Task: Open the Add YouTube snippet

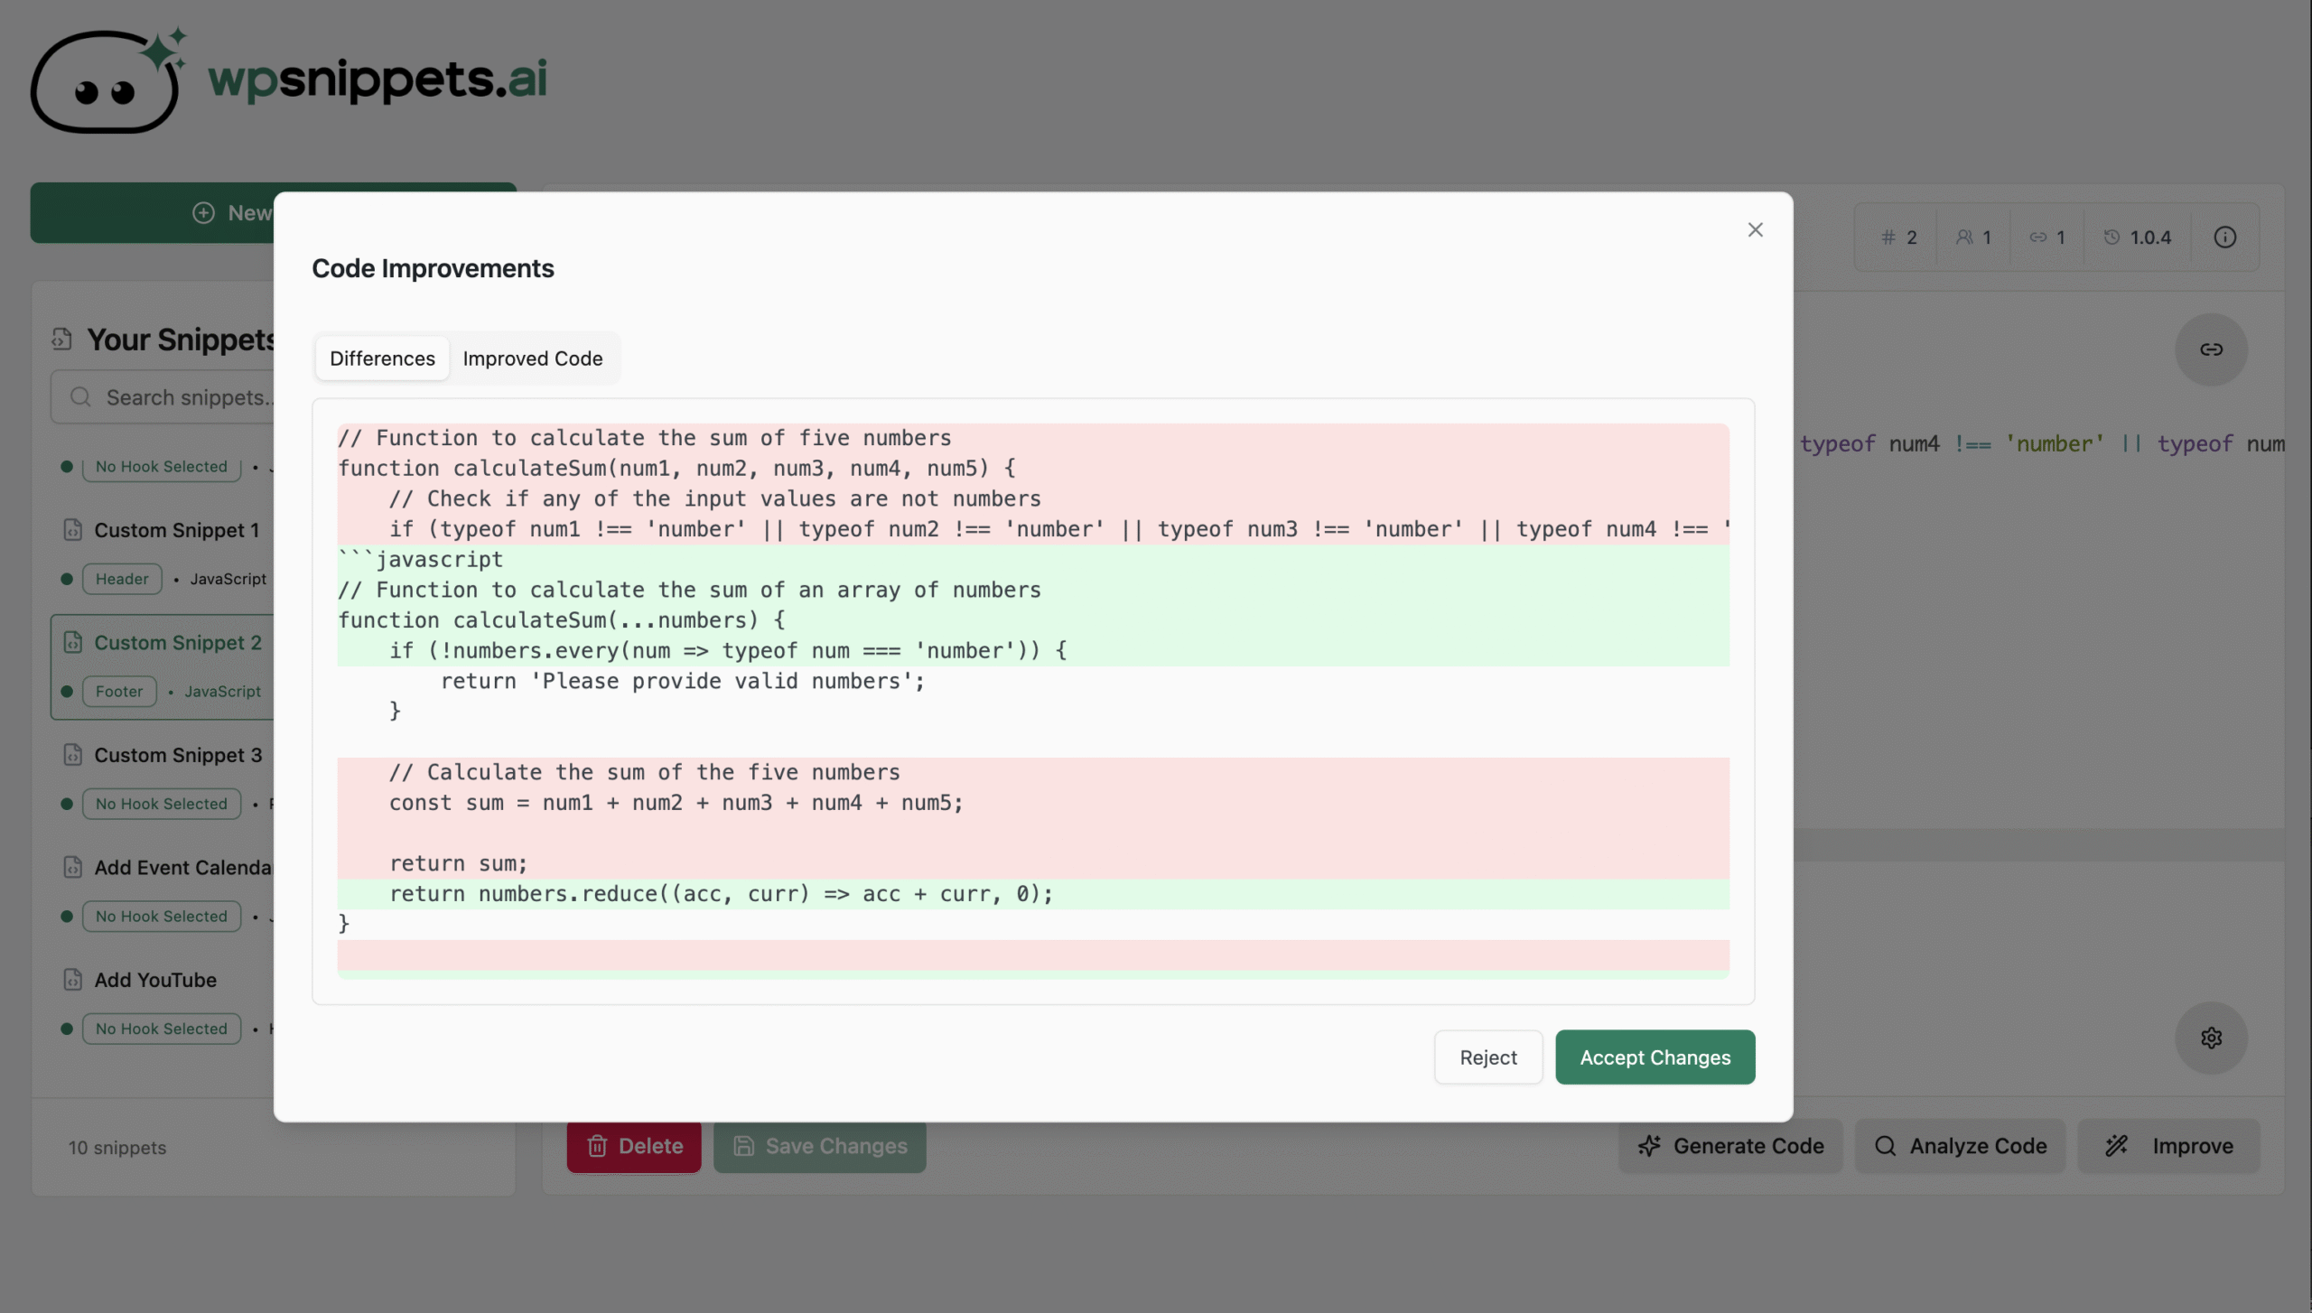Action: [x=155, y=980]
